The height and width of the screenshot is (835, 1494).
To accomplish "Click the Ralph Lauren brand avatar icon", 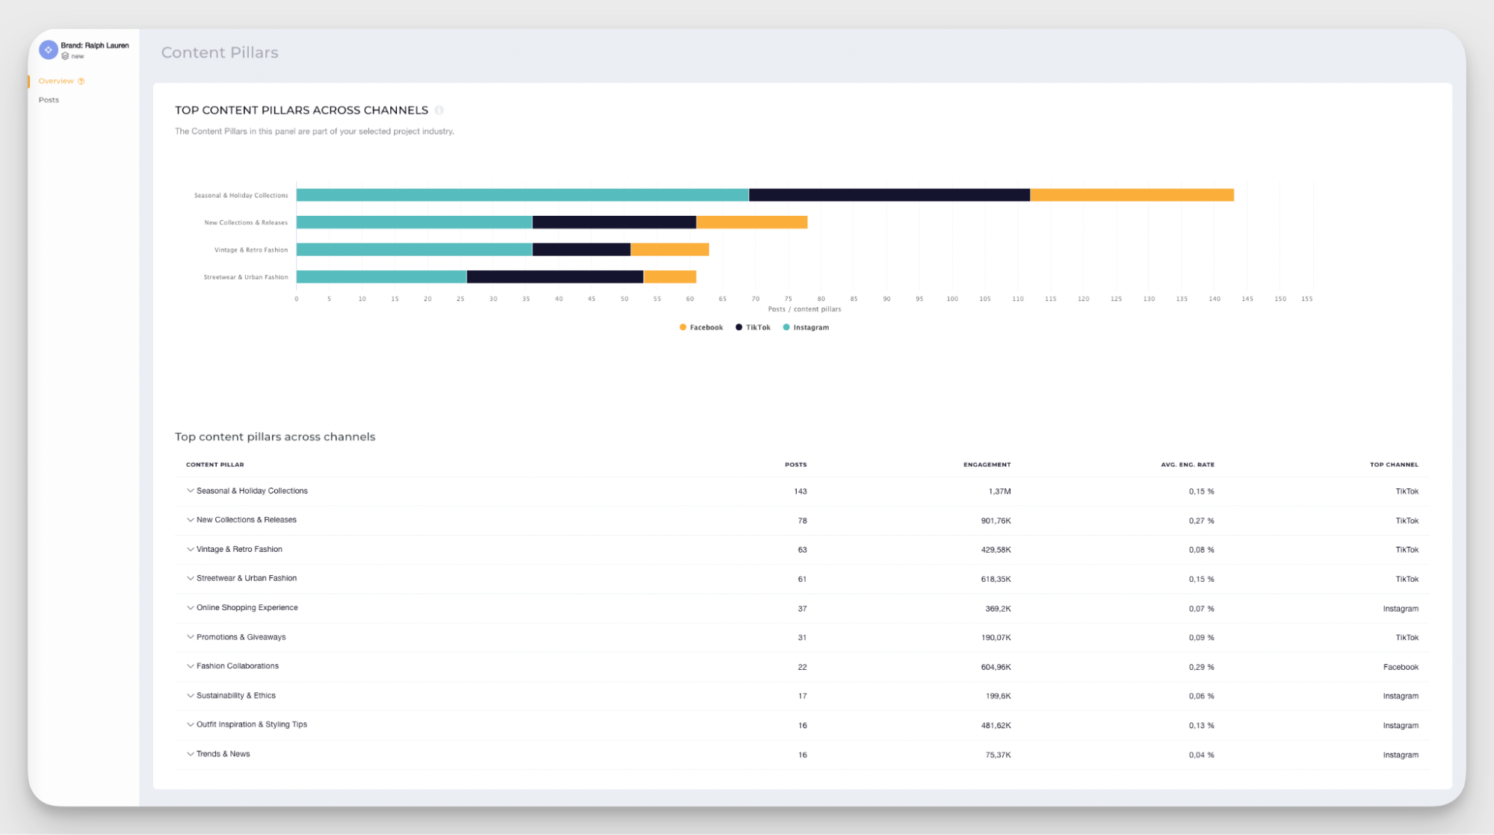I will [48, 49].
